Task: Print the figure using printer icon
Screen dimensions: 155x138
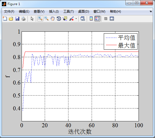Action: click(23, 19)
